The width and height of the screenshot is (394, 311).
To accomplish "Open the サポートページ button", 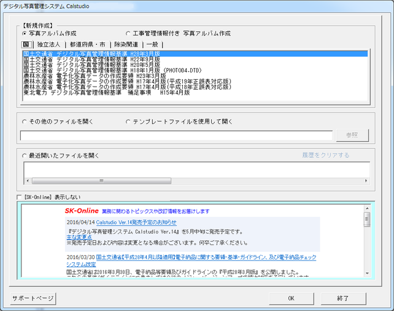I will click(33, 299).
